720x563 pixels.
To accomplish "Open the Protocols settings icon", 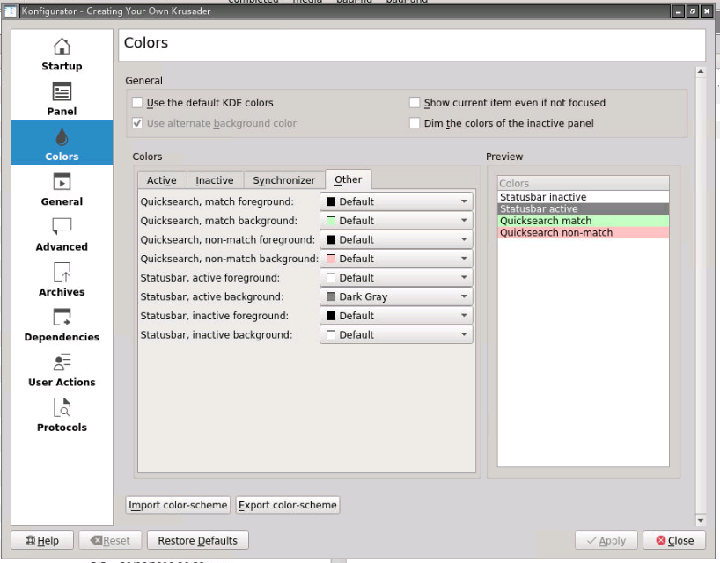I will point(62,407).
